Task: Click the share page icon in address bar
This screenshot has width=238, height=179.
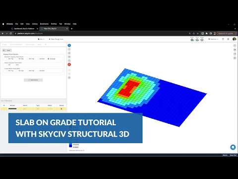Action: [194, 33]
